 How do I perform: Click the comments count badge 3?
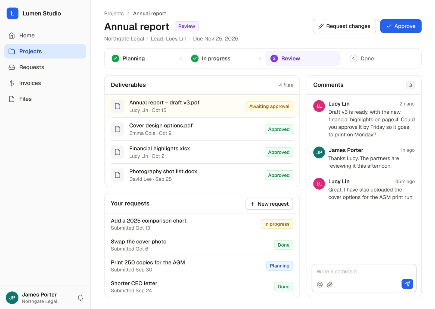click(x=411, y=85)
